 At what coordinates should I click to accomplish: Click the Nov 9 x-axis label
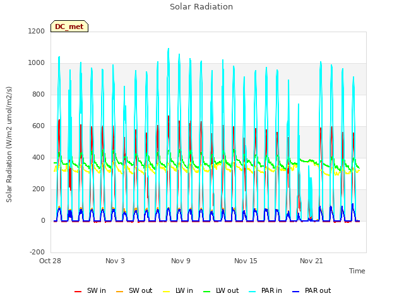tap(181, 261)
